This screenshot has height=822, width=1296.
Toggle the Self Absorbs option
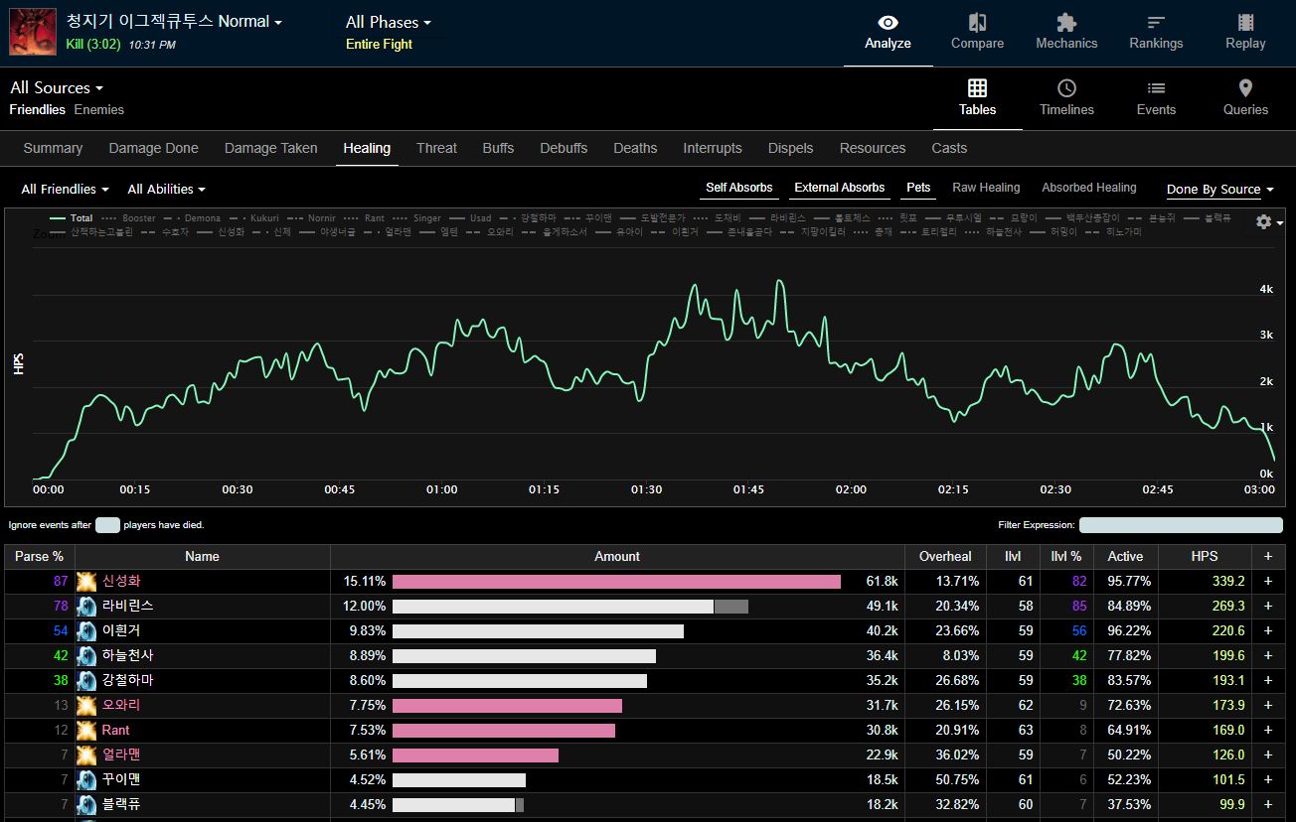point(738,188)
